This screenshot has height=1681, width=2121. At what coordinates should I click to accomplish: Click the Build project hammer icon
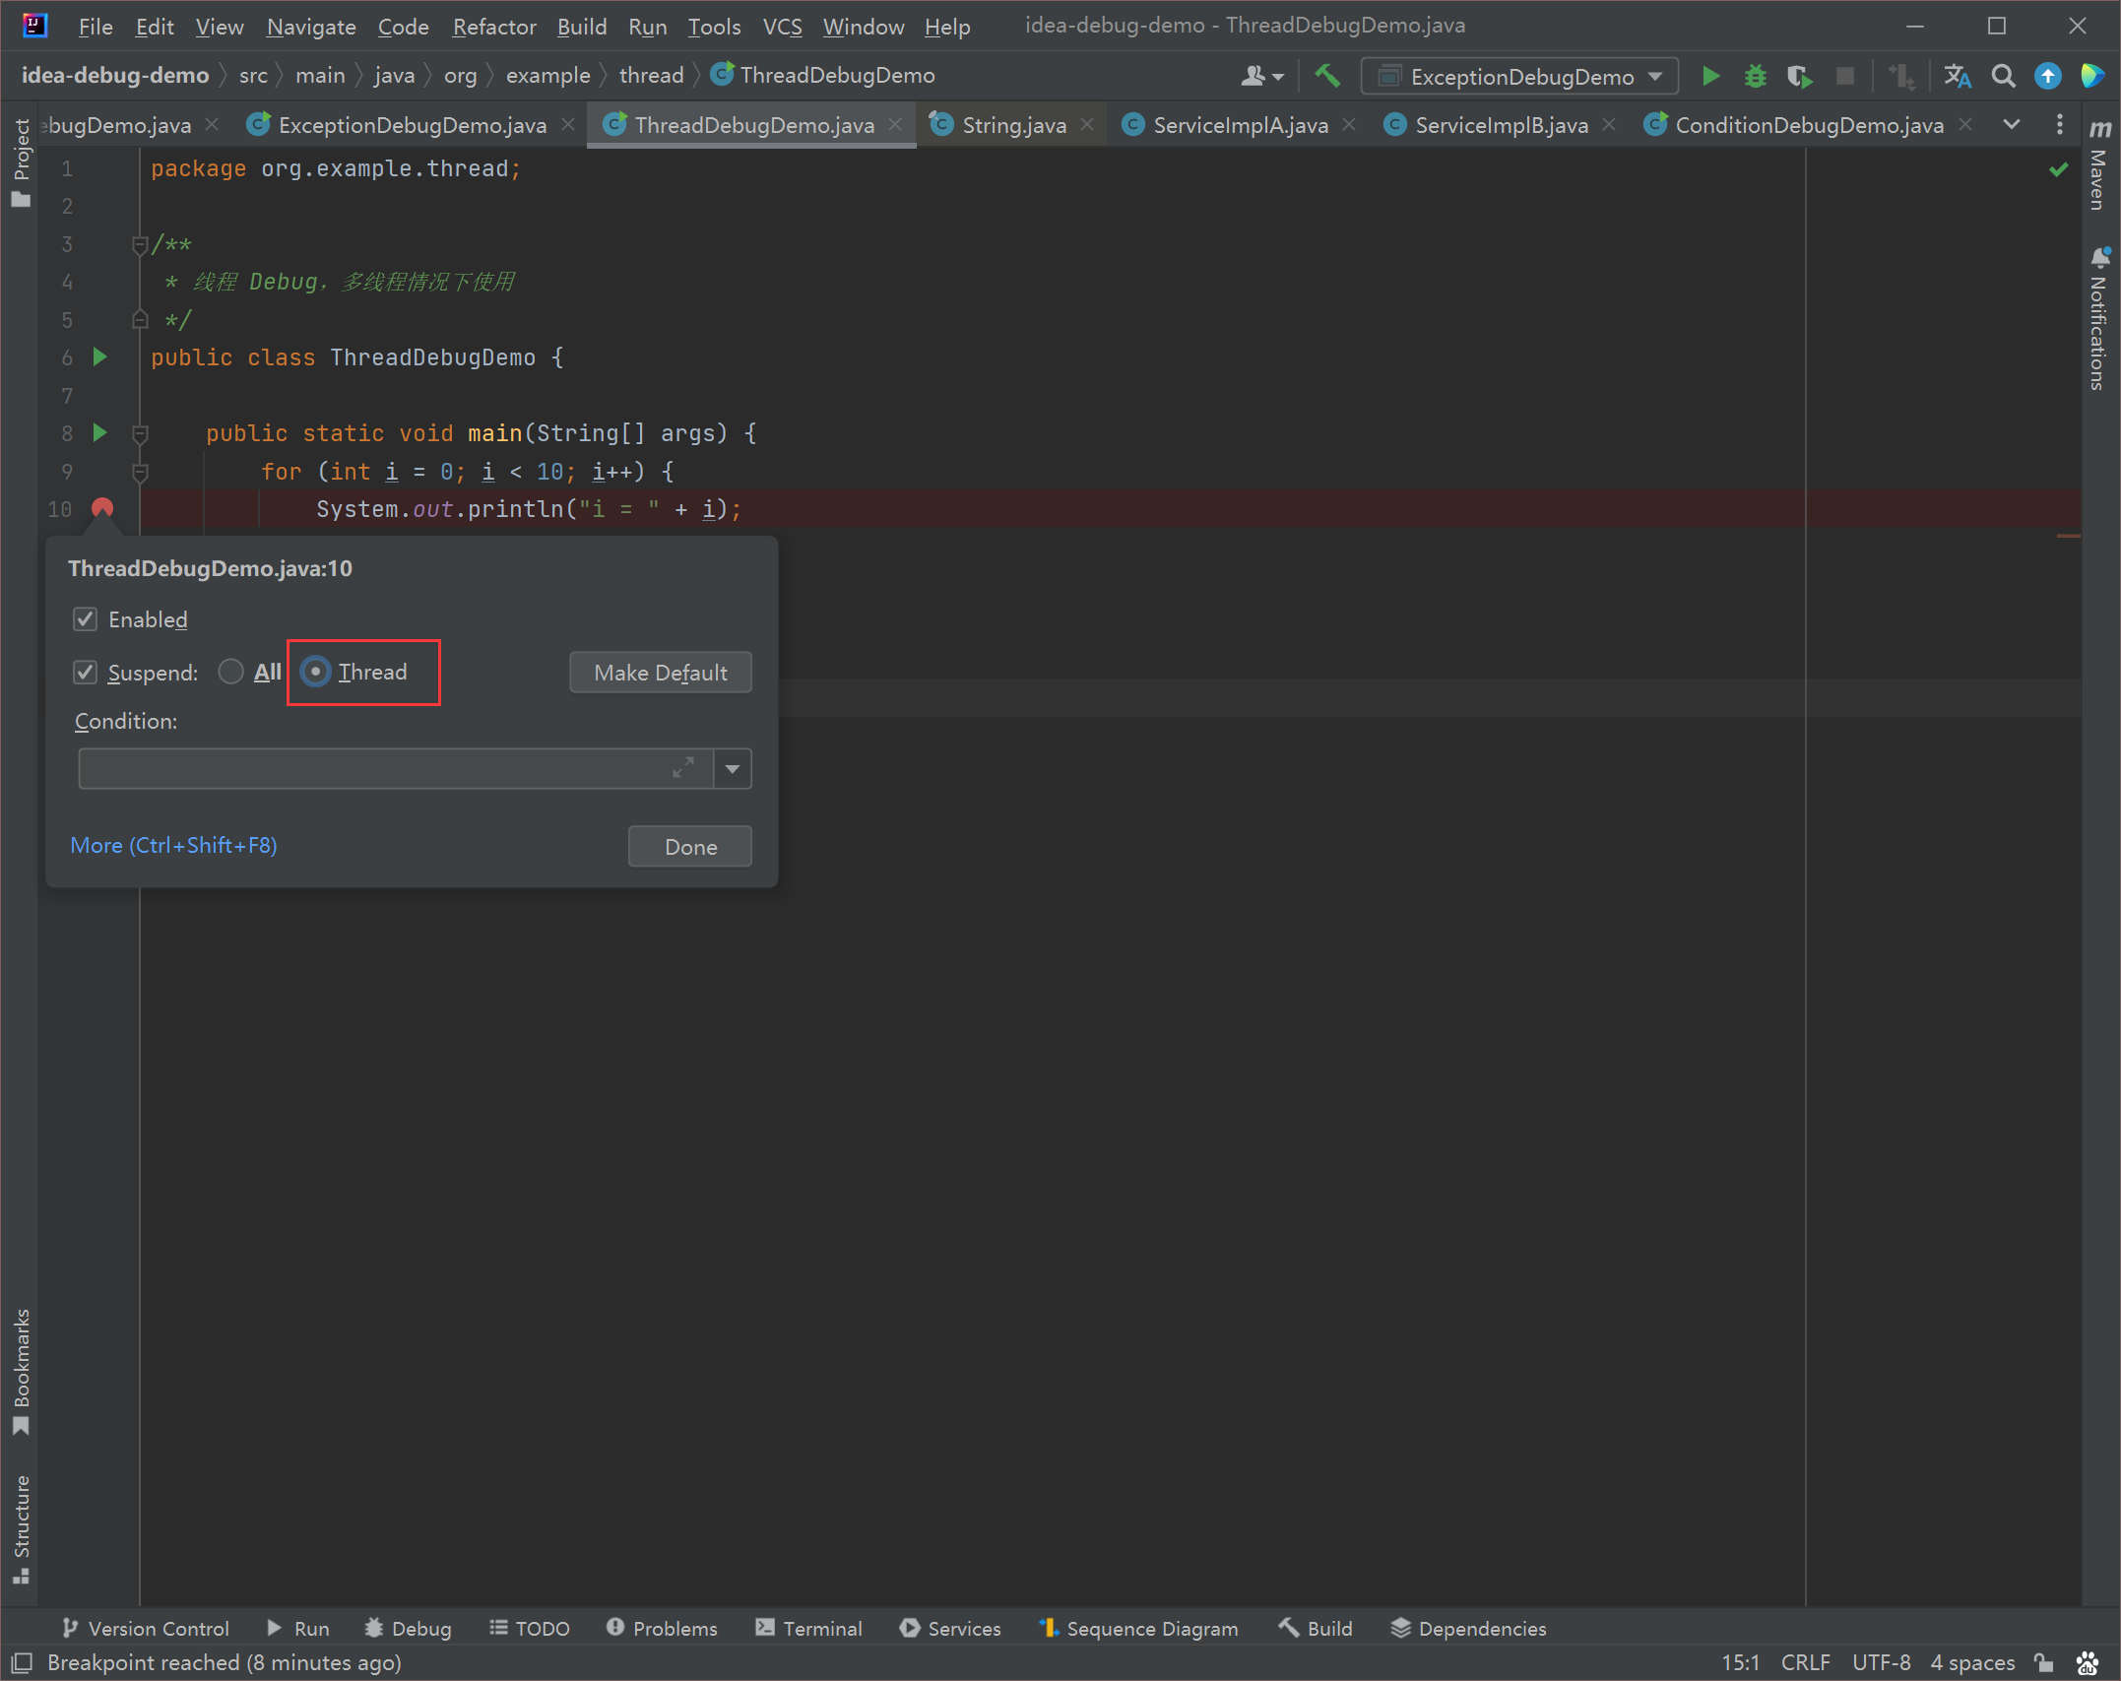pos(1327,76)
